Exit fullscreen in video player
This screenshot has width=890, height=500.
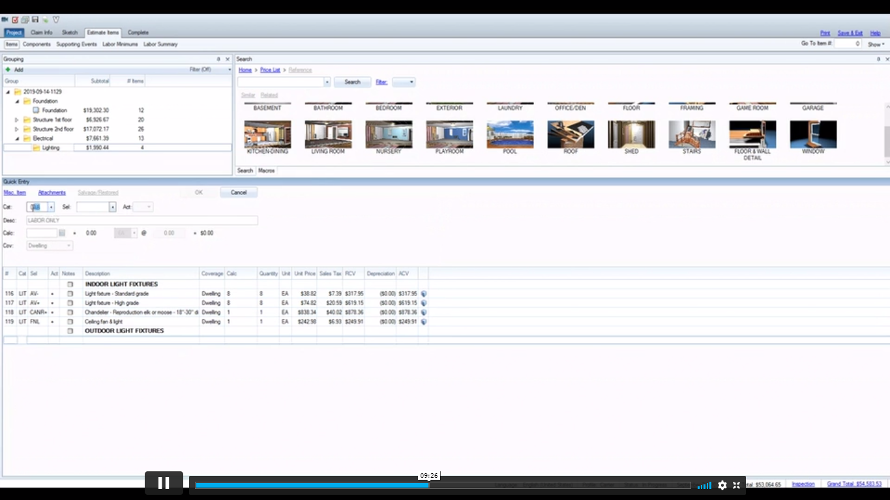point(737,485)
